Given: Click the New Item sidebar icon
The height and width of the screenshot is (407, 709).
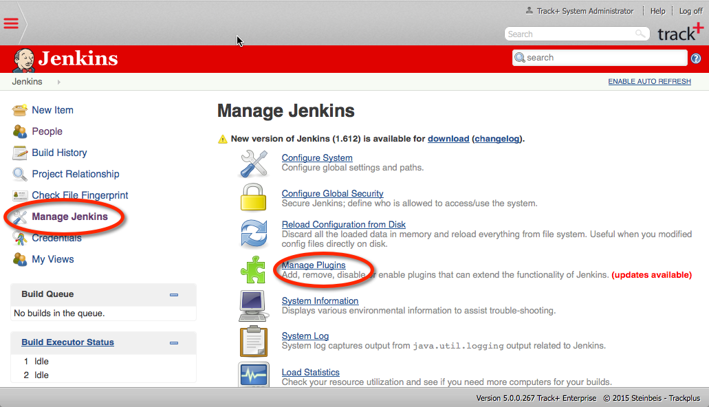Looking at the screenshot, I should point(19,110).
